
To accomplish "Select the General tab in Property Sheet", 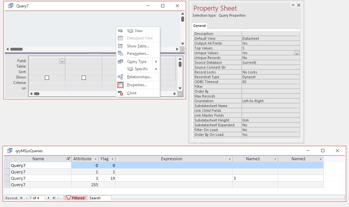I will [199, 26].
